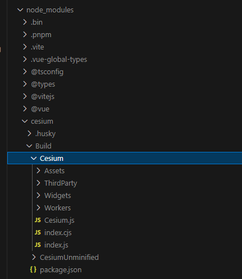Screen dimensions: 242x279
Task: Open the index.js file
Action: tap(56, 245)
